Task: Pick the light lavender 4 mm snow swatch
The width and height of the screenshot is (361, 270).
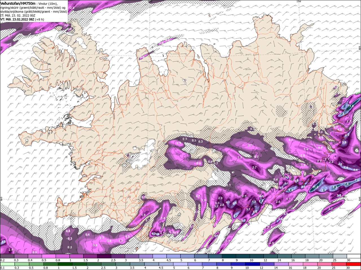Action: point(159,256)
